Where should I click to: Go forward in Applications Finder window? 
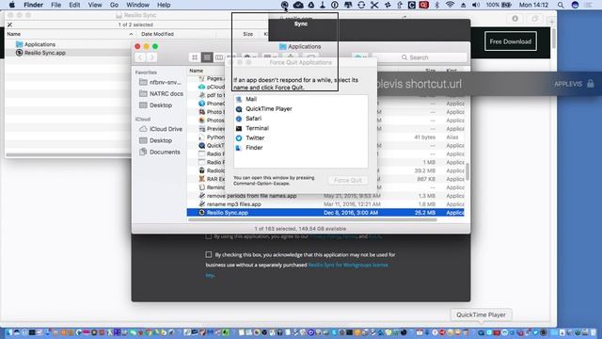151,57
